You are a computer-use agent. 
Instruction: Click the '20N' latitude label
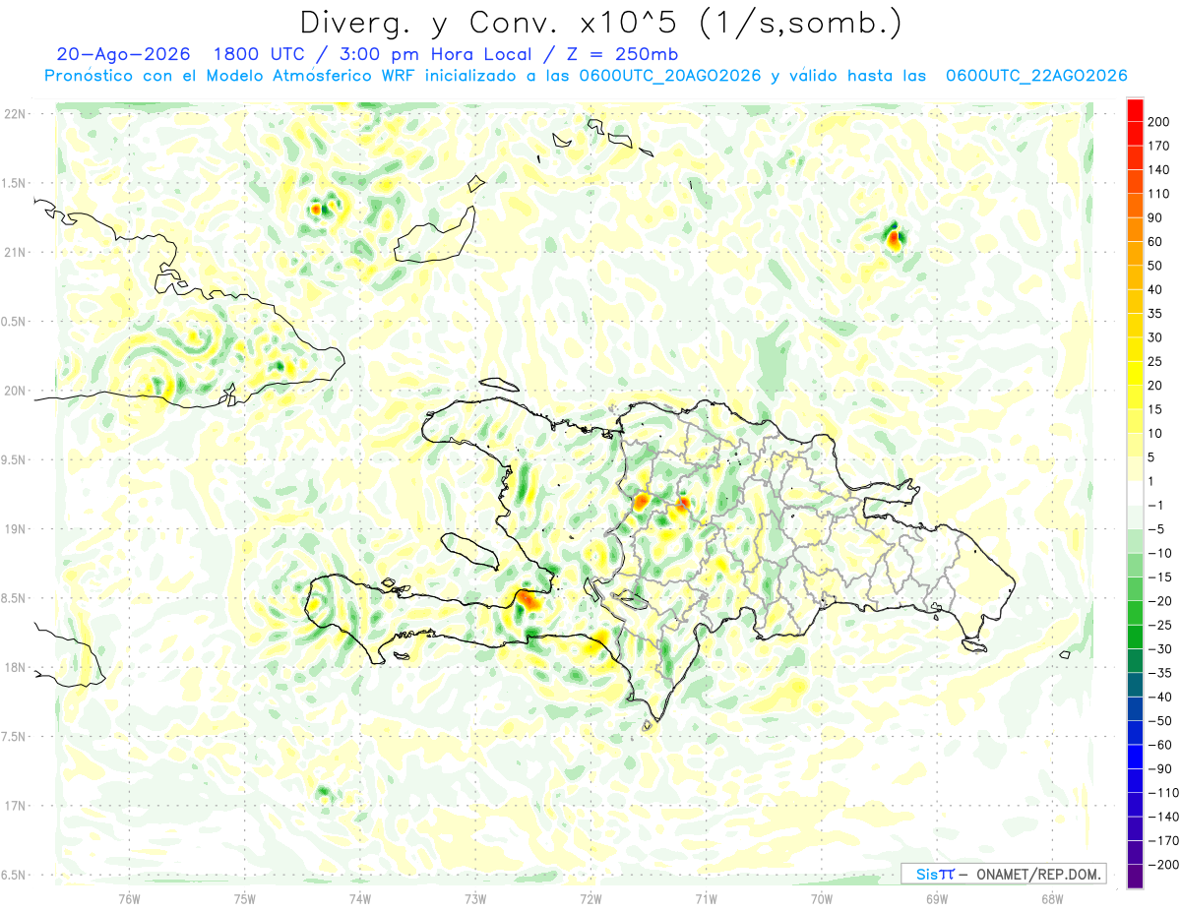click(x=14, y=391)
